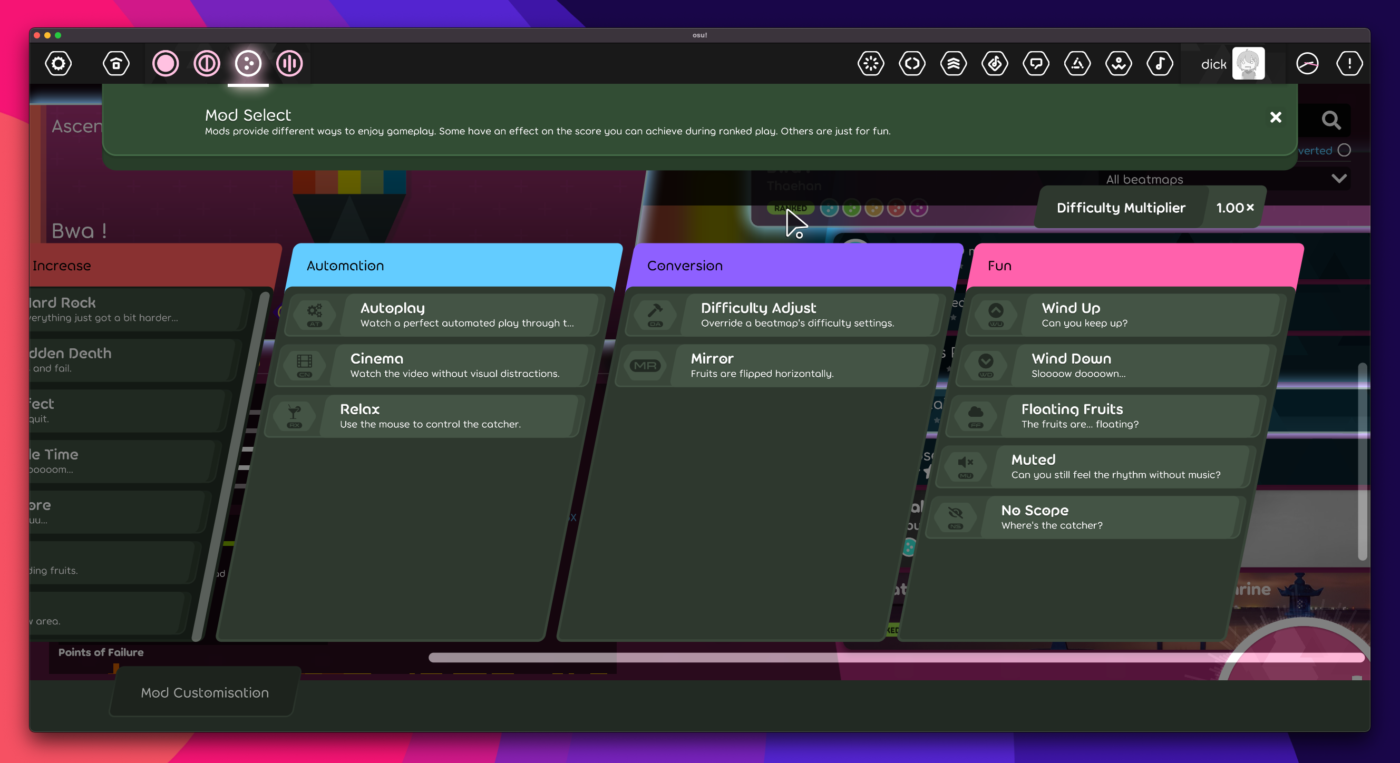Open the Mod Customisation panel

[x=204, y=692]
